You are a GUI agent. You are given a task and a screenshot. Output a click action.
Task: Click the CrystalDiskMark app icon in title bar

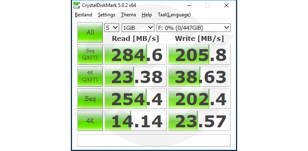pos(77,5)
